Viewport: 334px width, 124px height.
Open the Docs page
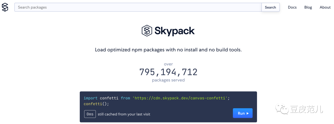tap(292, 7)
